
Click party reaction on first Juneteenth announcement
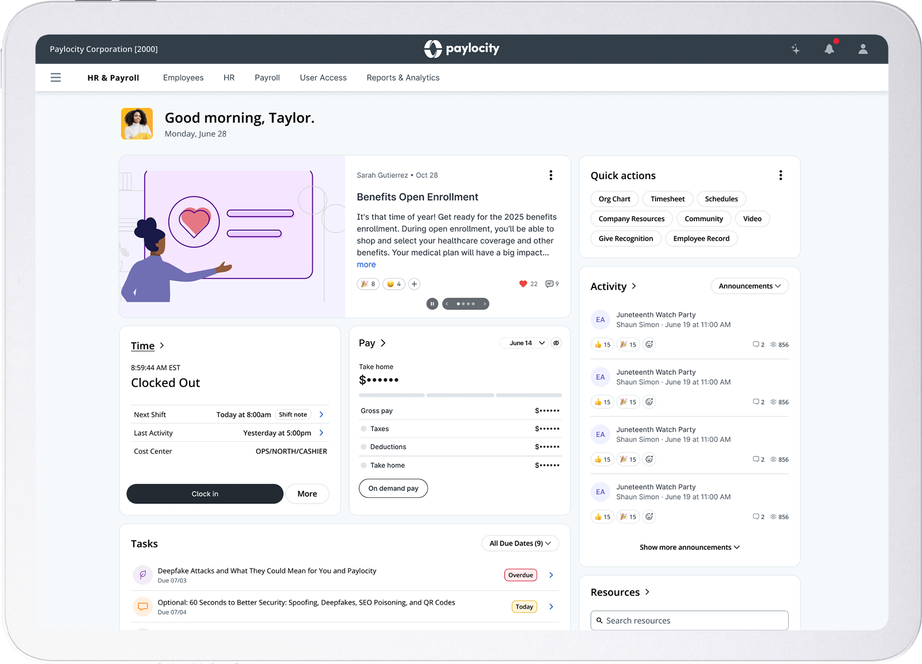pos(628,345)
